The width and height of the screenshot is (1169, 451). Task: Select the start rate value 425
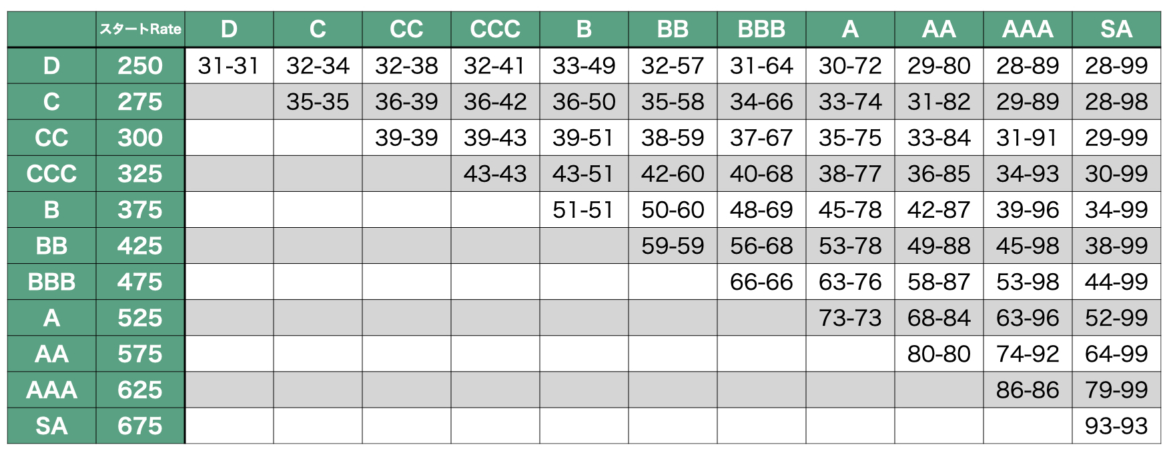pyautogui.click(x=140, y=246)
